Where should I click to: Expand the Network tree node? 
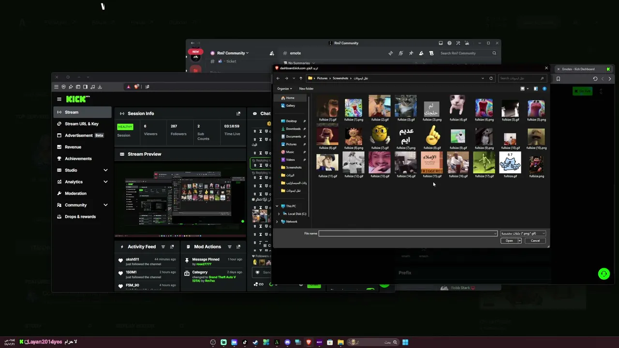tap(277, 222)
